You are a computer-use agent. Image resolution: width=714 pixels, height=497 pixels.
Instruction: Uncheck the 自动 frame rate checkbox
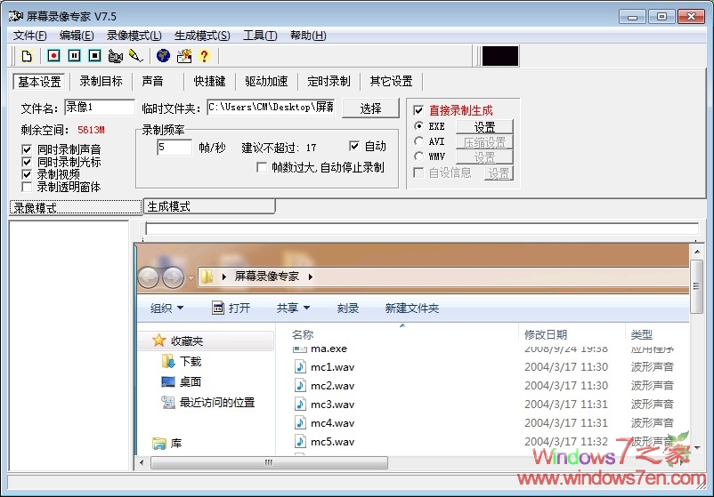(x=354, y=146)
